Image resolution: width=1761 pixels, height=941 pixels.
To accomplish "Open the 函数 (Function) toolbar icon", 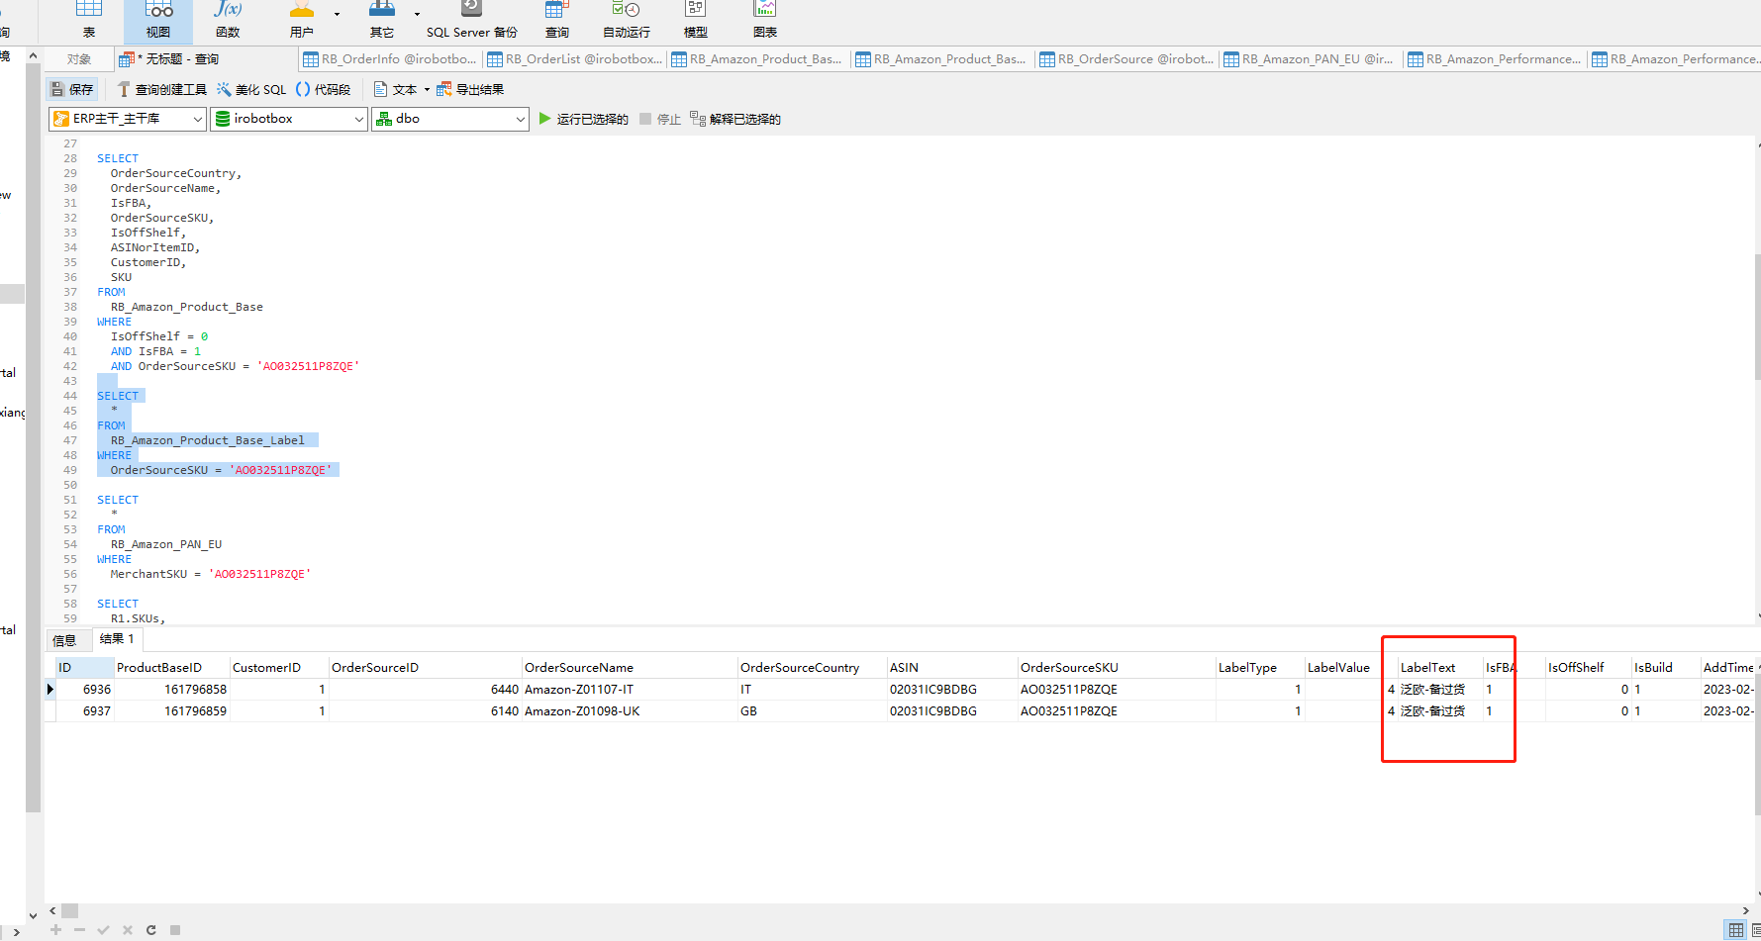I will click(x=228, y=20).
